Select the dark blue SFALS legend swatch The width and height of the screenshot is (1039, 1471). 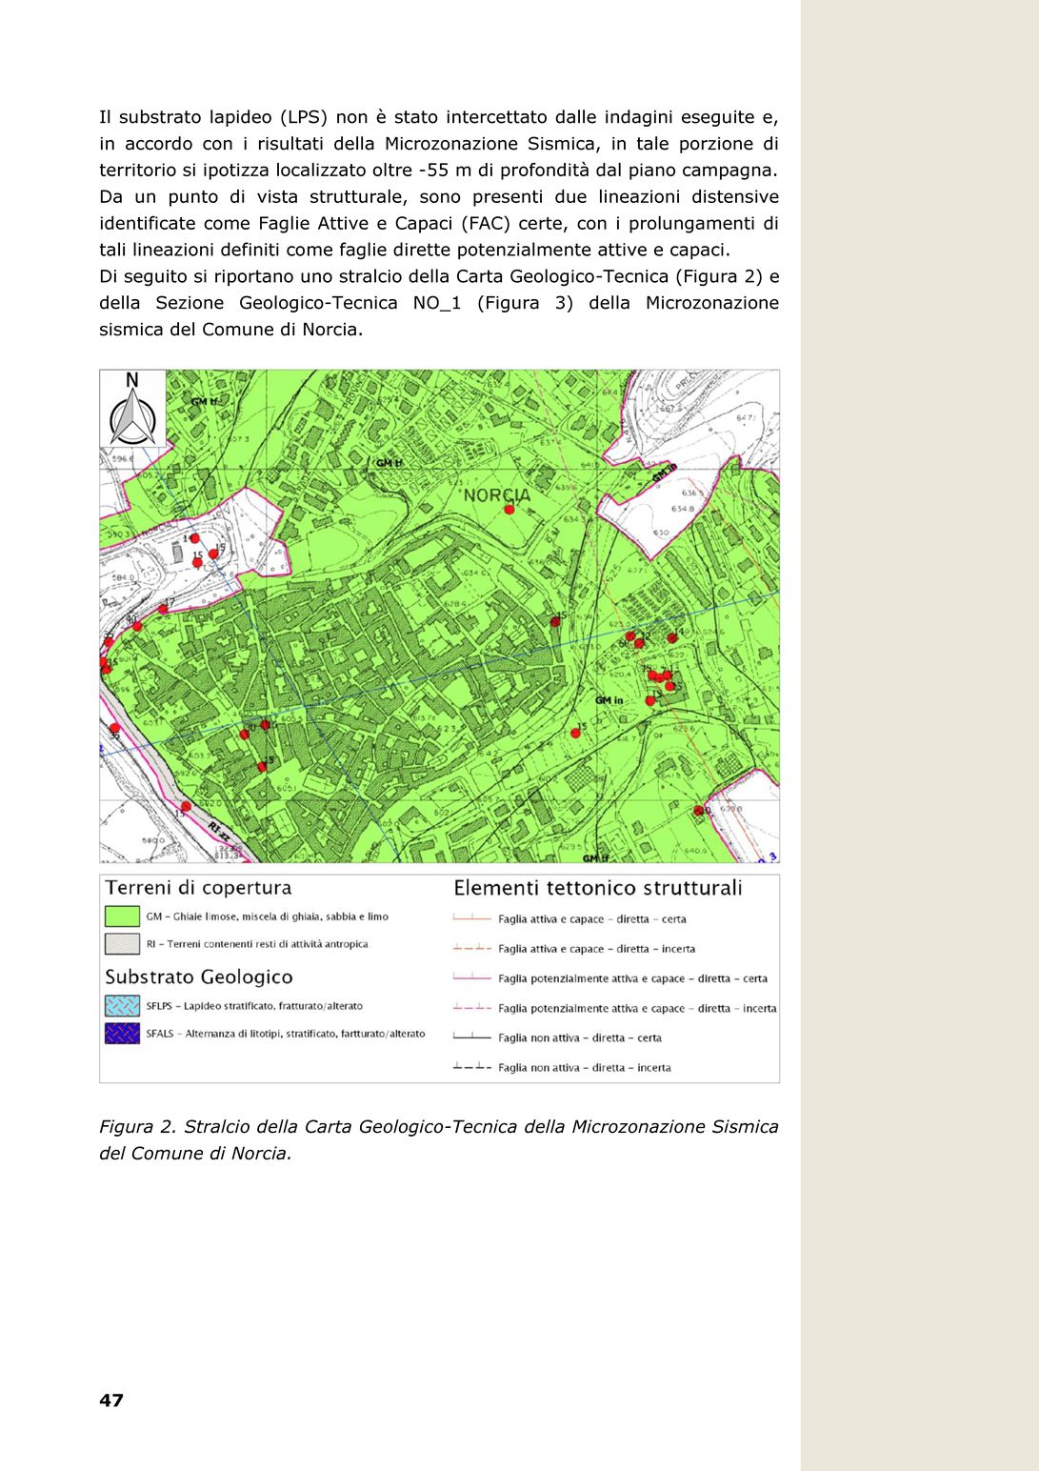pyautogui.click(x=122, y=1034)
